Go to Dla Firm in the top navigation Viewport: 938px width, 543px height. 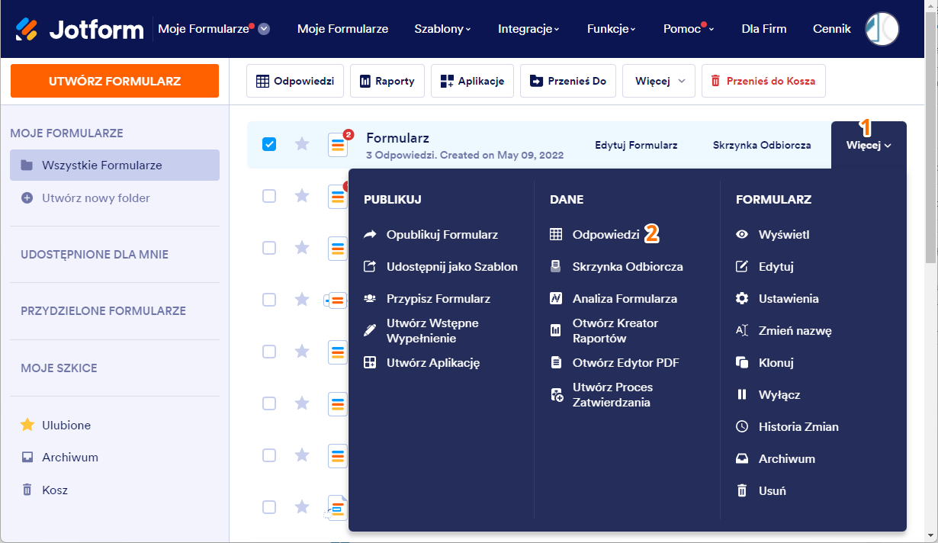(763, 29)
